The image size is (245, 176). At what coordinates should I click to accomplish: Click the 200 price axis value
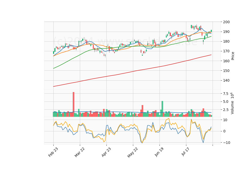[226, 22]
